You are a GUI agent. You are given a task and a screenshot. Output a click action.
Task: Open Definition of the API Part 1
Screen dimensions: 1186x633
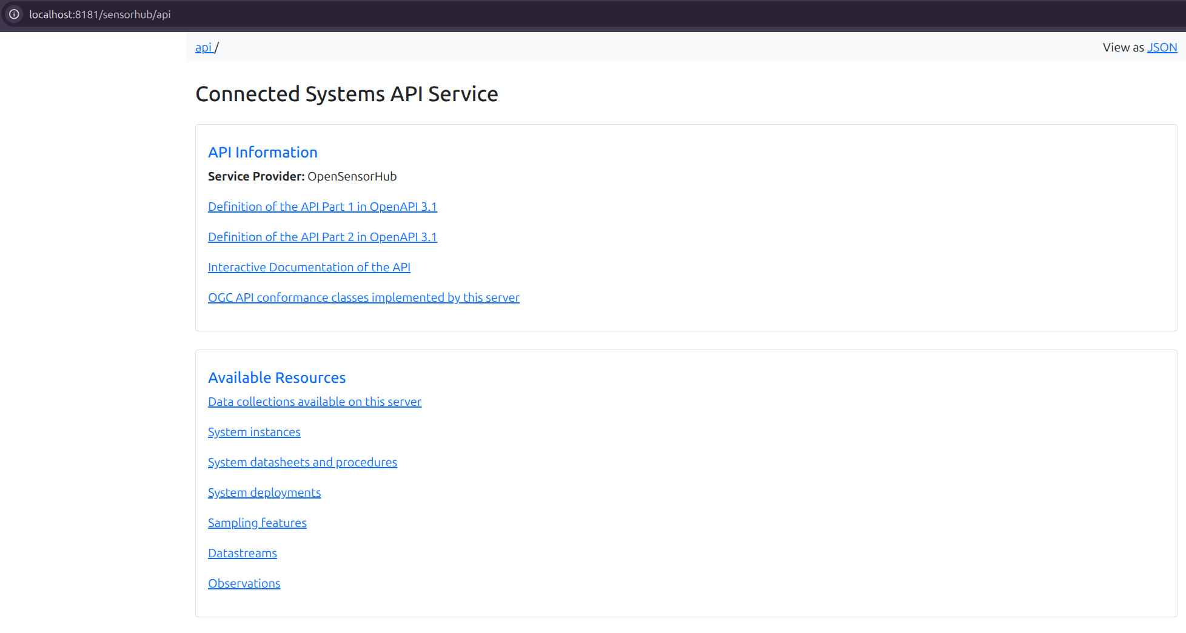(322, 207)
